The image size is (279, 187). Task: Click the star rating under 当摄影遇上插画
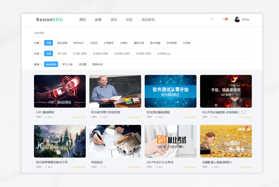(245, 167)
